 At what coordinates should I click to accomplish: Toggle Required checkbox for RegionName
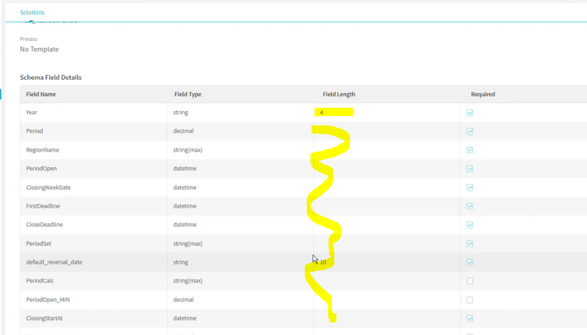pyautogui.click(x=470, y=150)
